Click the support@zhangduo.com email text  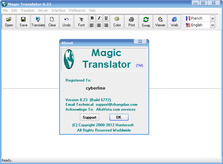coord(116,105)
